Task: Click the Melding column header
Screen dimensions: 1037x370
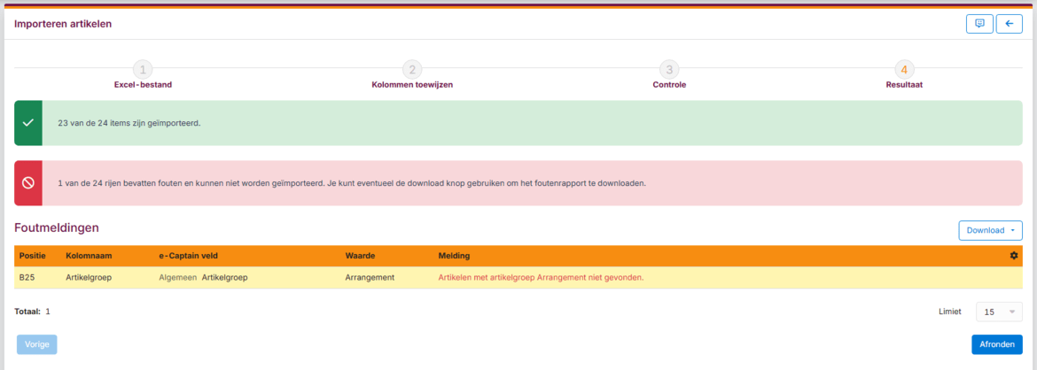Action: 454,256
